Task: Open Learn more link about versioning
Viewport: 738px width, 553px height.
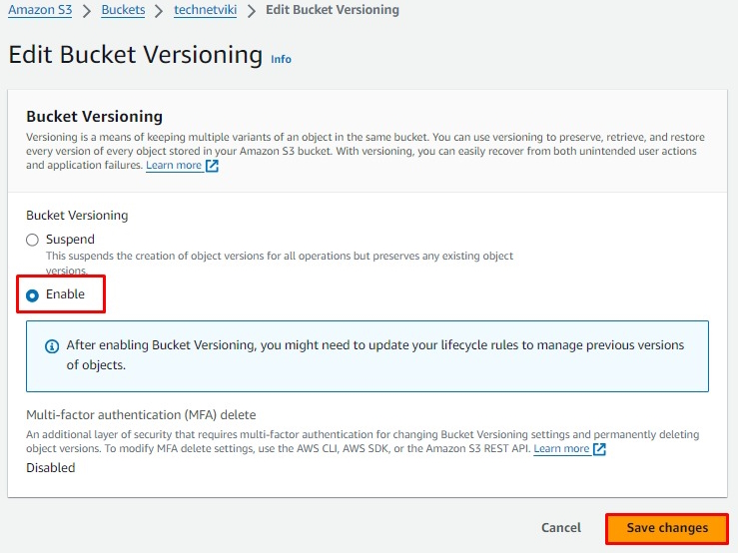Action: 174,166
